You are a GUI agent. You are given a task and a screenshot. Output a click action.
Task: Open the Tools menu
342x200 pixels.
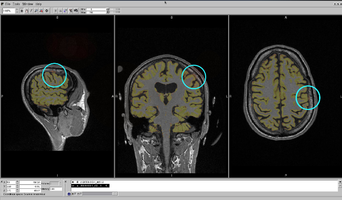click(x=16, y=4)
